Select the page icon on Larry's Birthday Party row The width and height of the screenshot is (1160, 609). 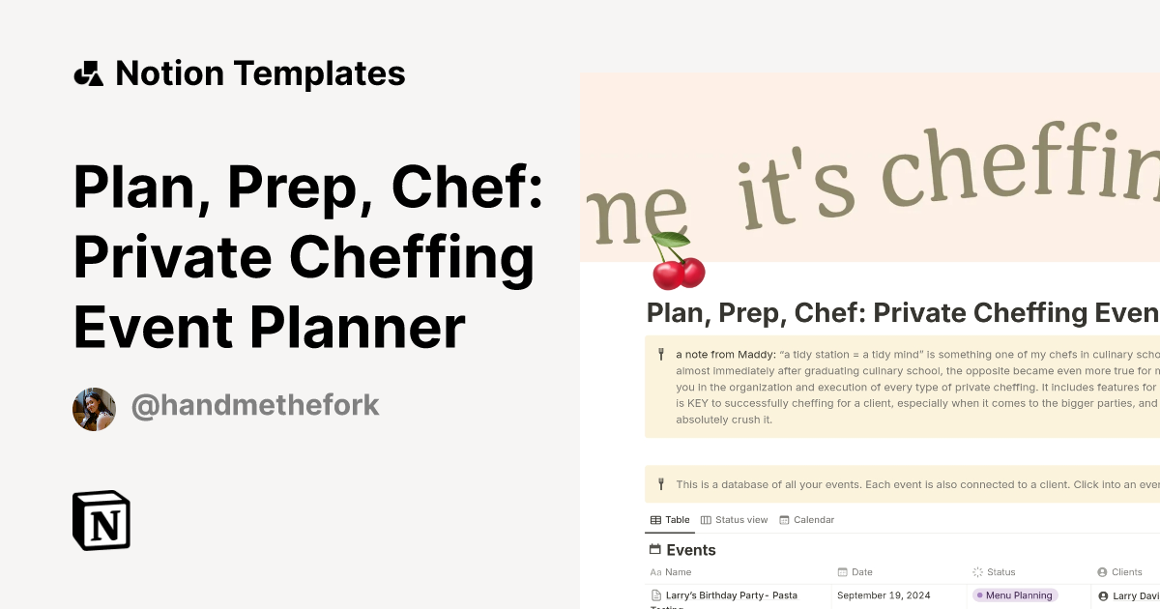pos(654,594)
